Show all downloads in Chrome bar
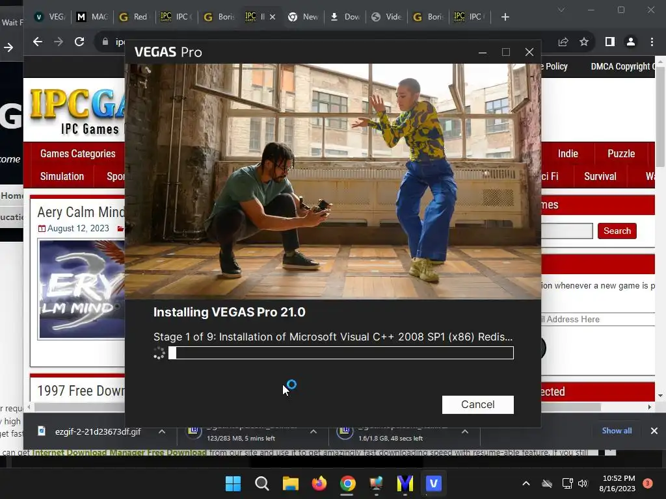The image size is (666, 499). [x=617, y=431]
